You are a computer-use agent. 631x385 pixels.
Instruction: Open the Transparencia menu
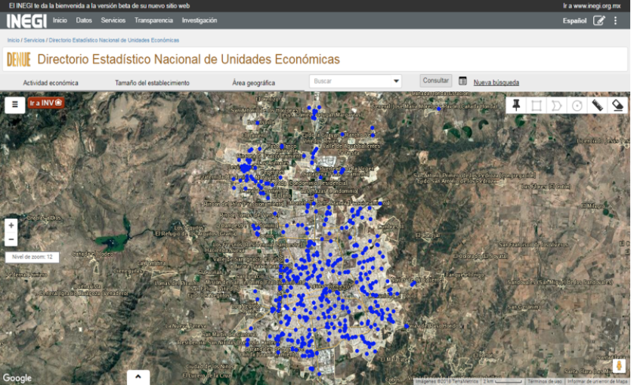tap(153, 20)
